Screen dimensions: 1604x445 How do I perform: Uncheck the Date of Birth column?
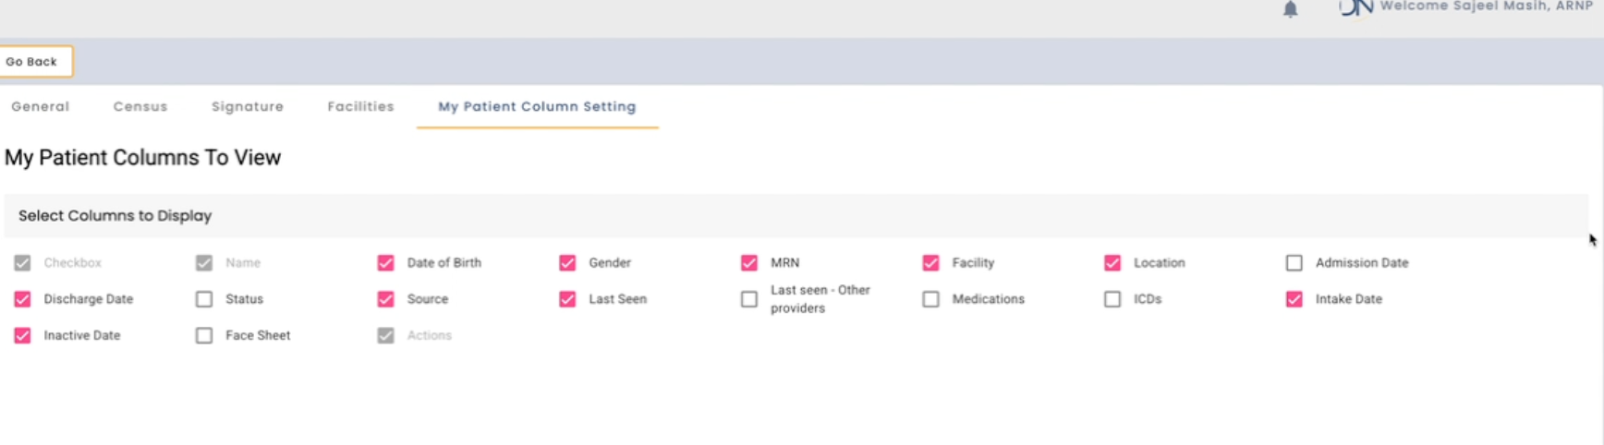coord(385,263)
